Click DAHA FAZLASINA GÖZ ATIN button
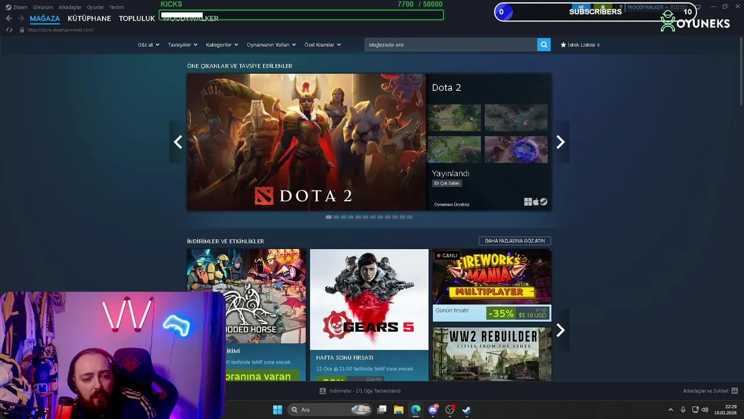 [515, 241]
